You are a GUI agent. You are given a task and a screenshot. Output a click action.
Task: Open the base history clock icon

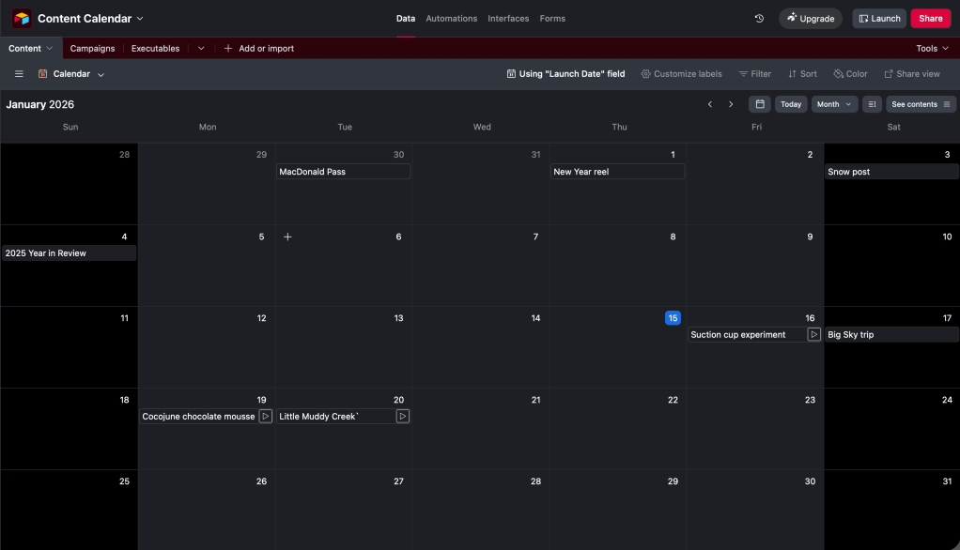point(759,19)
